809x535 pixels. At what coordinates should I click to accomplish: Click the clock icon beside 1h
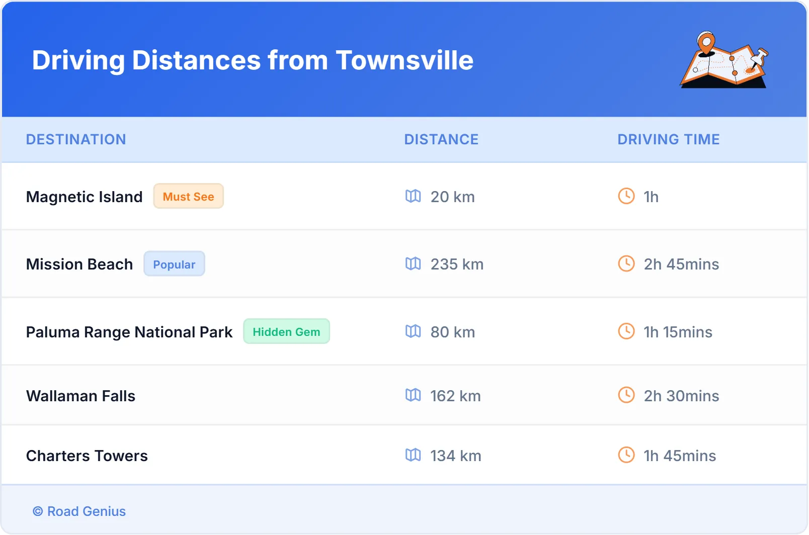coord(626,196)
